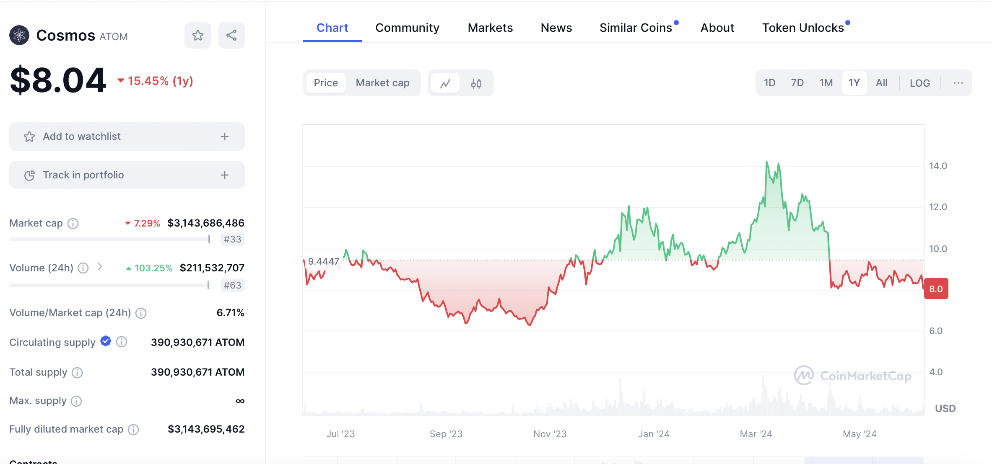Click Circulating supply info icon
Image resolution: width=992 pixels, height=464 pixels.
click(x=122, y=342)
